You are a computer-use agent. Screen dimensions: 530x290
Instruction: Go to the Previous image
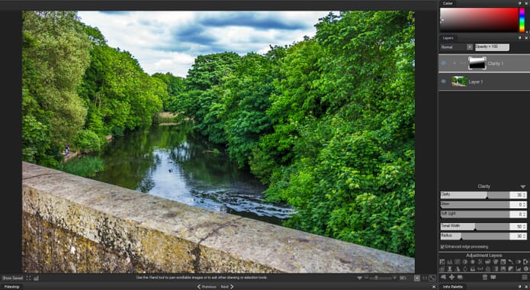pos(207,287)
